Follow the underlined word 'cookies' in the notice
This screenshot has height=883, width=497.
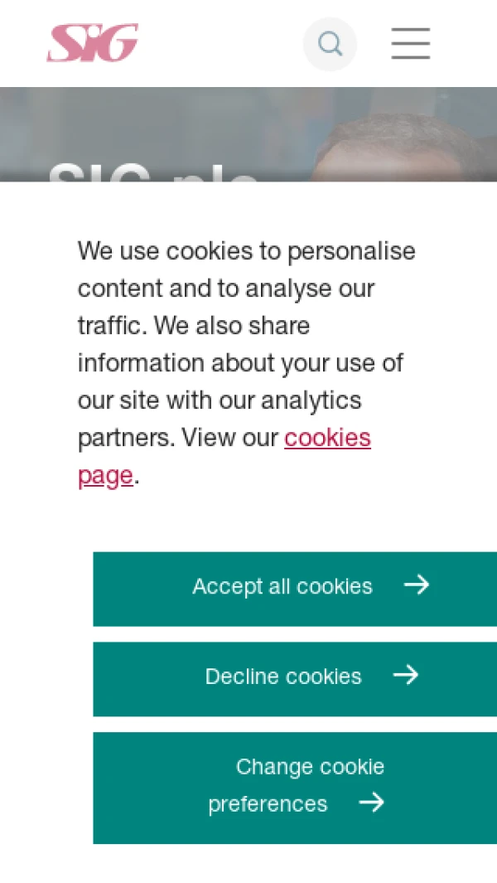pyautogui.click(x=327, y=438)
